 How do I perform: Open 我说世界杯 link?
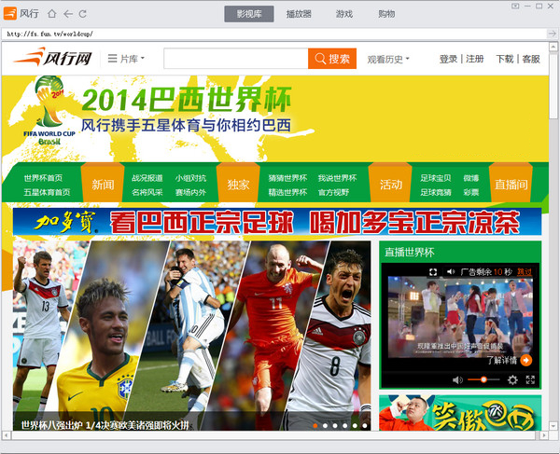pos(337,178)
